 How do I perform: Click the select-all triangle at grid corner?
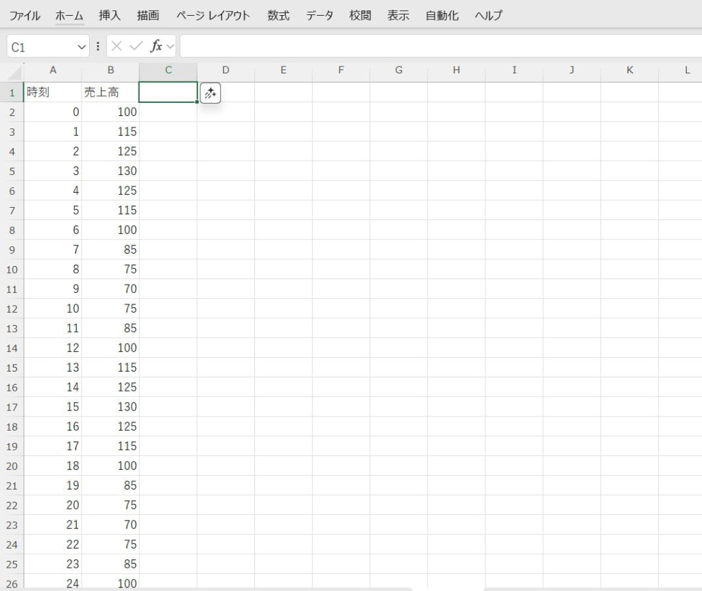[x=12, y=71]
